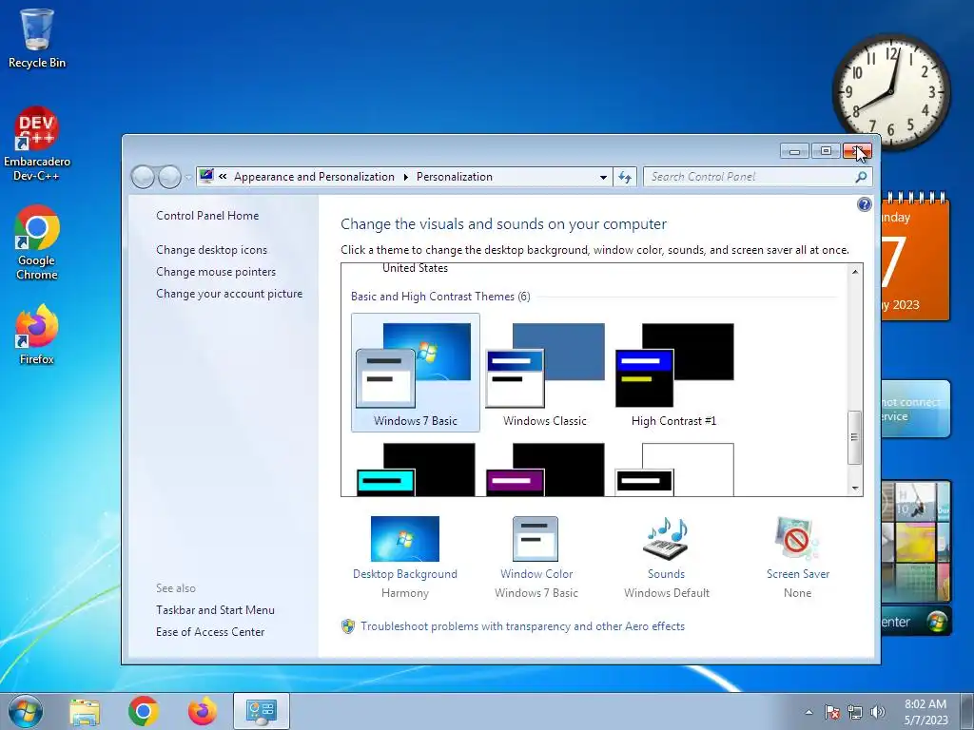Open Firefox desktop shortcut

tap(37, 335)
